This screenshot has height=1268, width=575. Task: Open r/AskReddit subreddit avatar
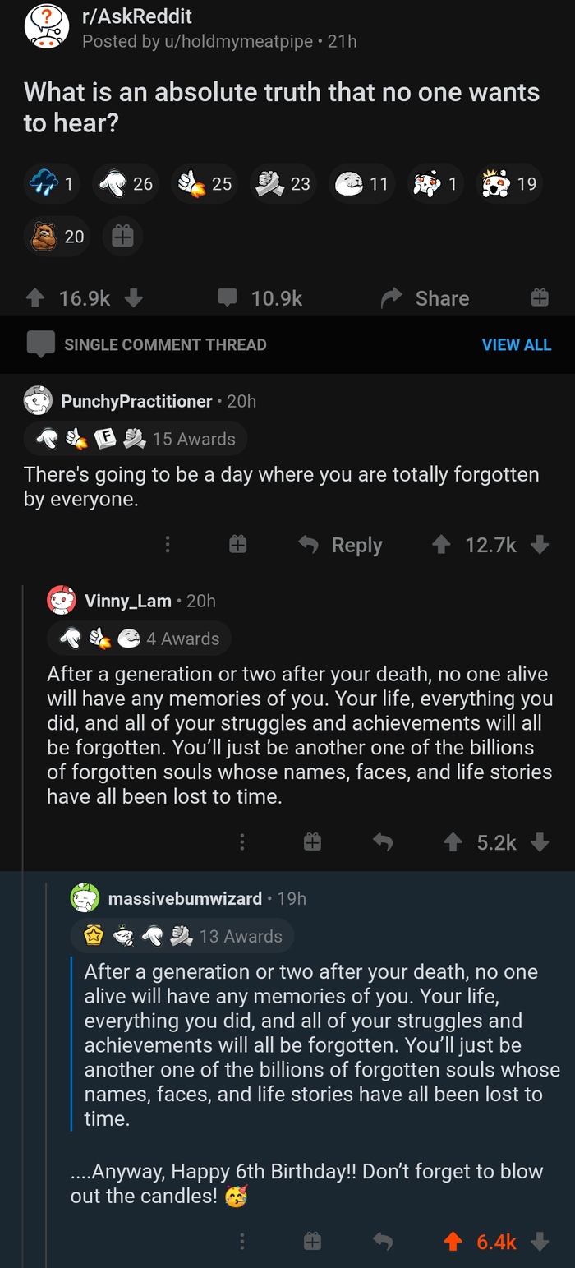tap(46, 27)
